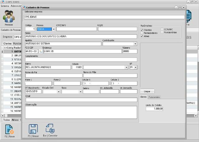199x142 pixels.
Task: Toggle the Clientes checkbox
Action: point(142,30)
